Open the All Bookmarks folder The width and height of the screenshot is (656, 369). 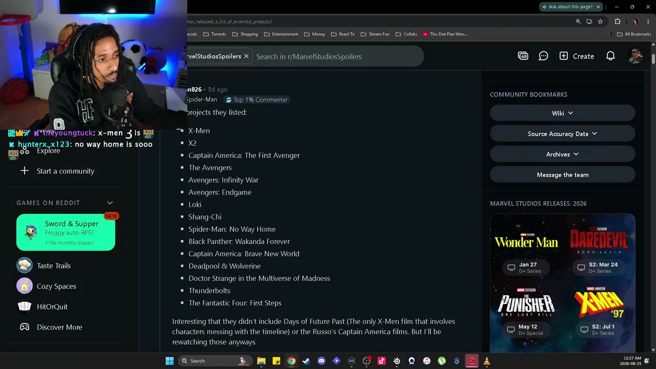[633, 34]
